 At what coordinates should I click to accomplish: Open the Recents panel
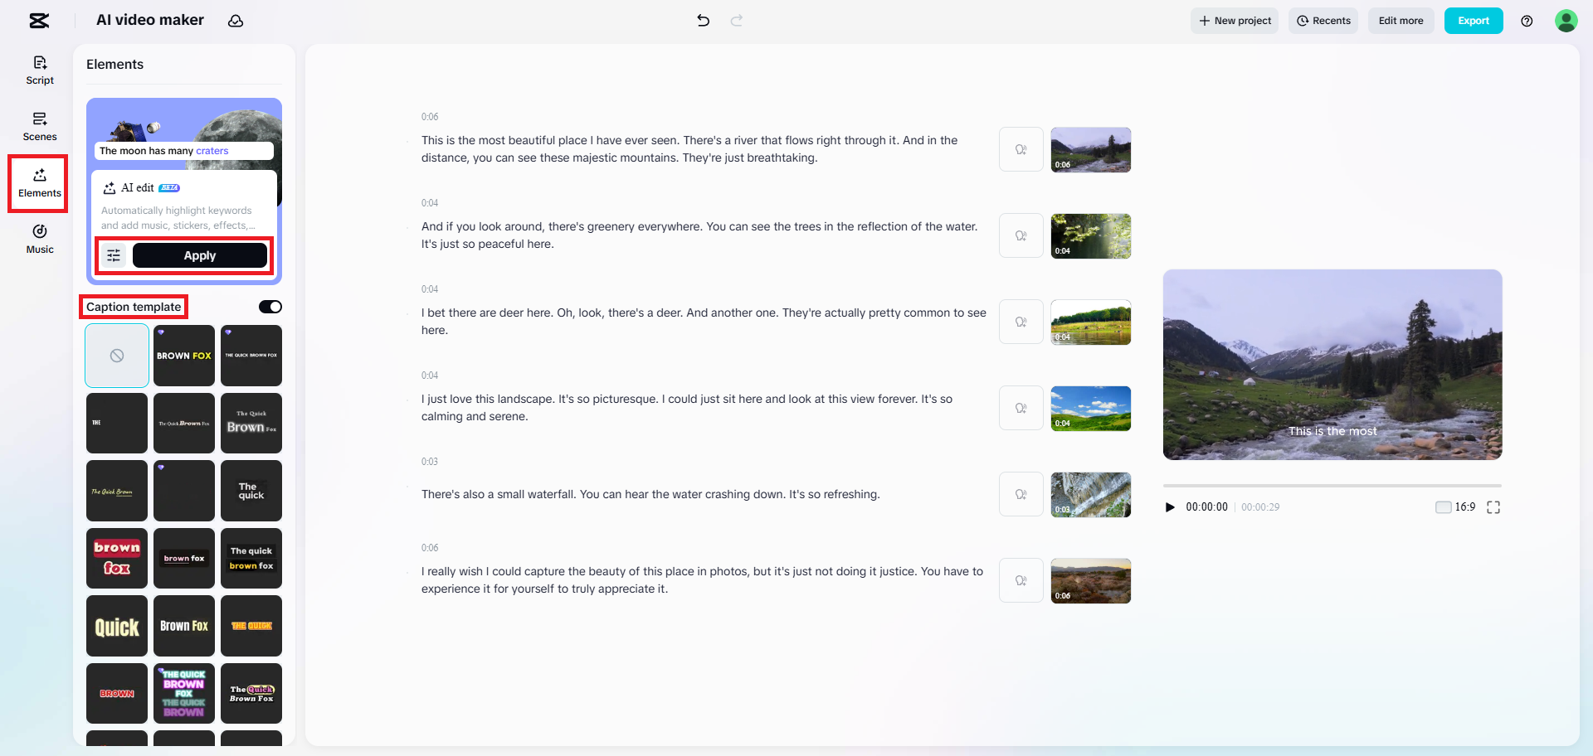pyautogui.click(x=1323, y=20)
